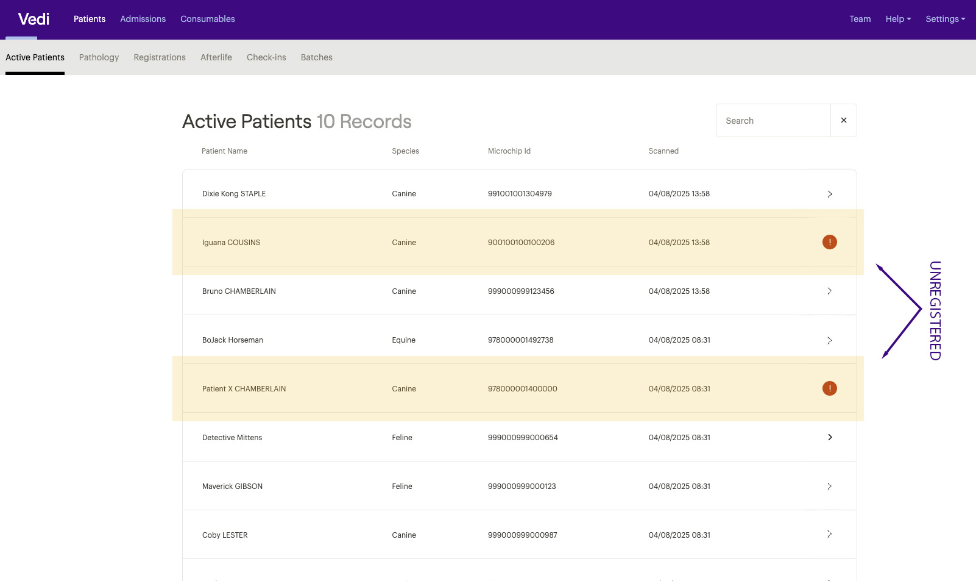This screenshot has width=976, height=581.
Task: Select patient name Detective Mittens
Action: (x=232, y=438)
